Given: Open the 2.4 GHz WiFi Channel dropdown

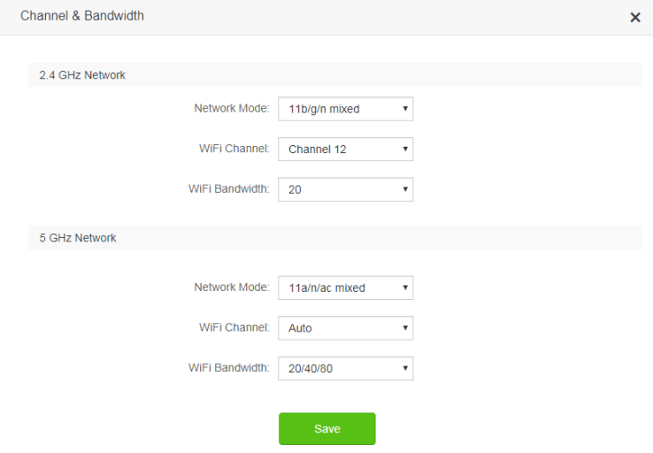Looking at the screenshot, I should [x=345, y=149].
